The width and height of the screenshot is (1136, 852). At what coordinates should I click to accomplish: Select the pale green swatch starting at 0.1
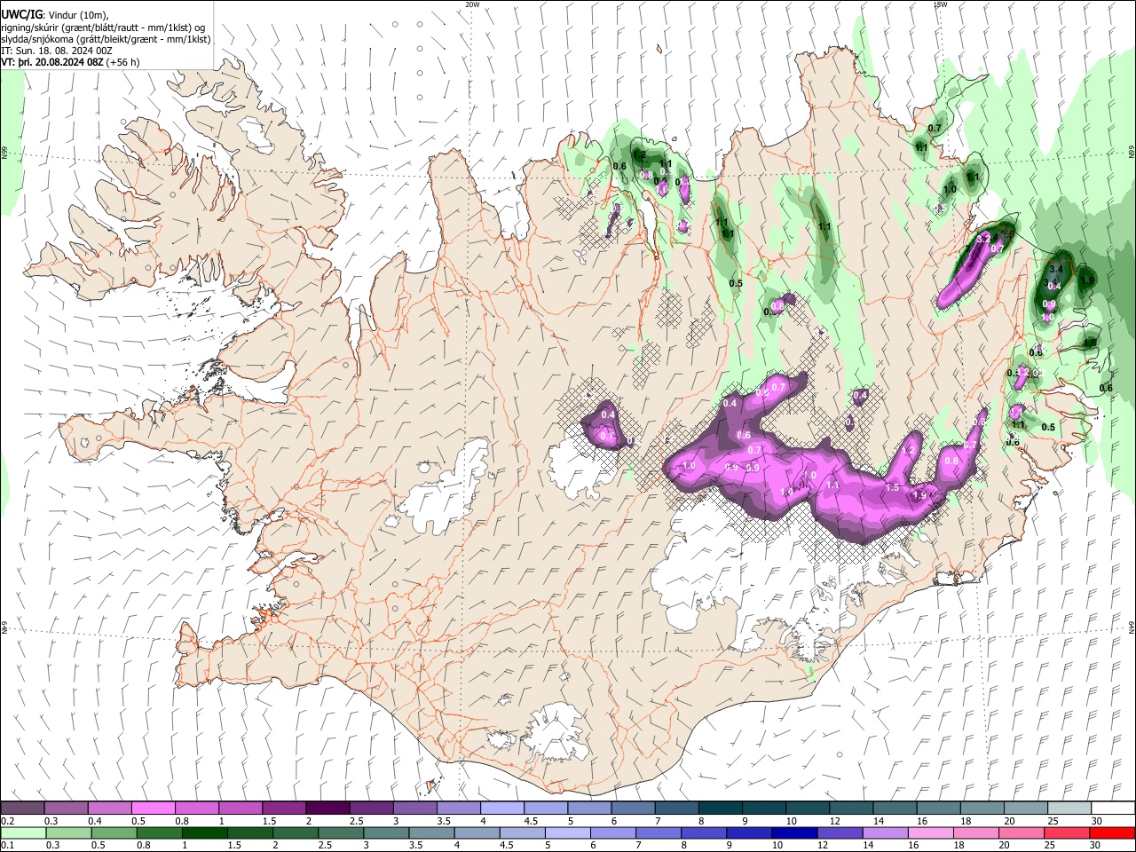[22, 833]
